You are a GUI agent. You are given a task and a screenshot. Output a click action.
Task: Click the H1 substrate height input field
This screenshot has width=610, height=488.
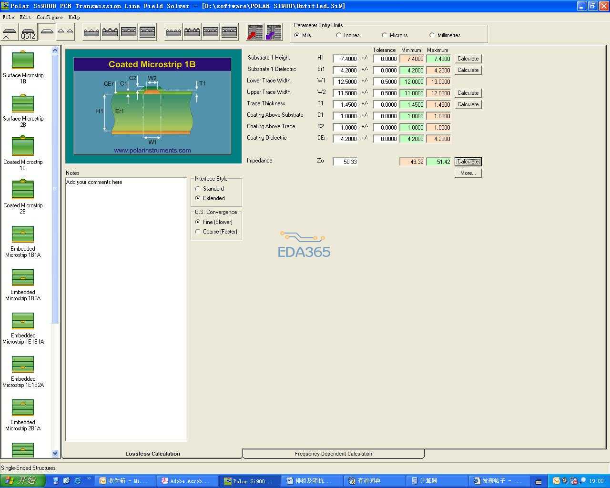(x=346, y=59)
